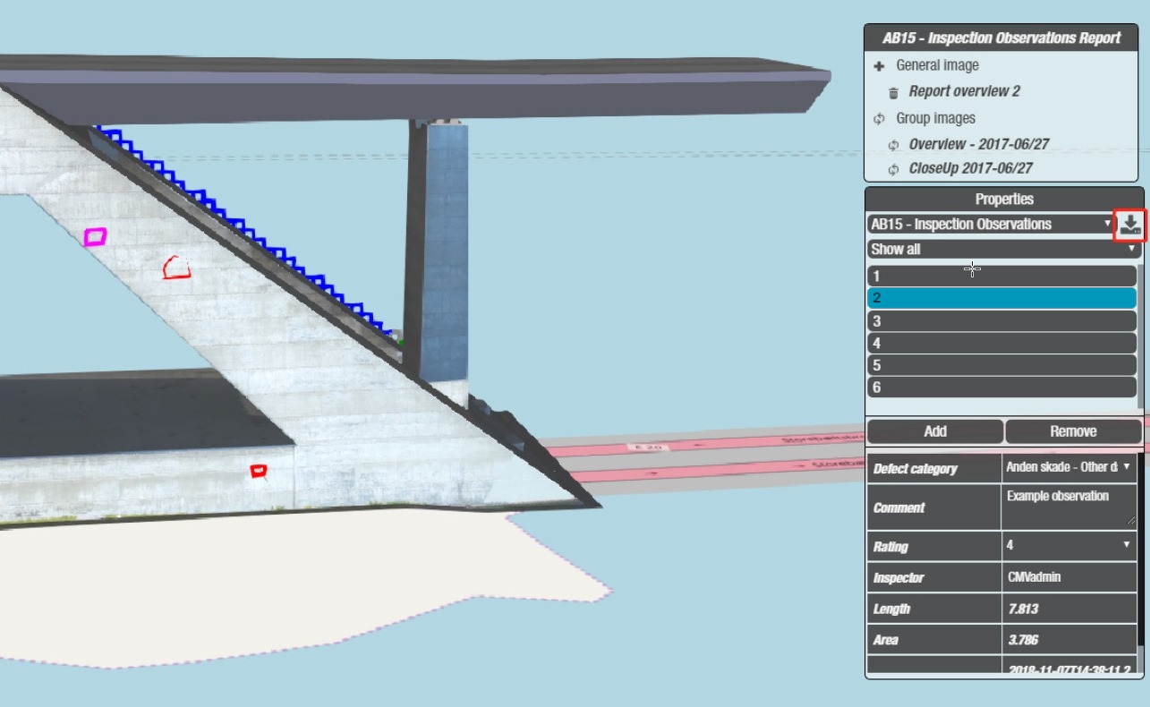Refresh the CloseUp 2017-06/27 image
Screen dimensions: 1150x707
point(893,169)
